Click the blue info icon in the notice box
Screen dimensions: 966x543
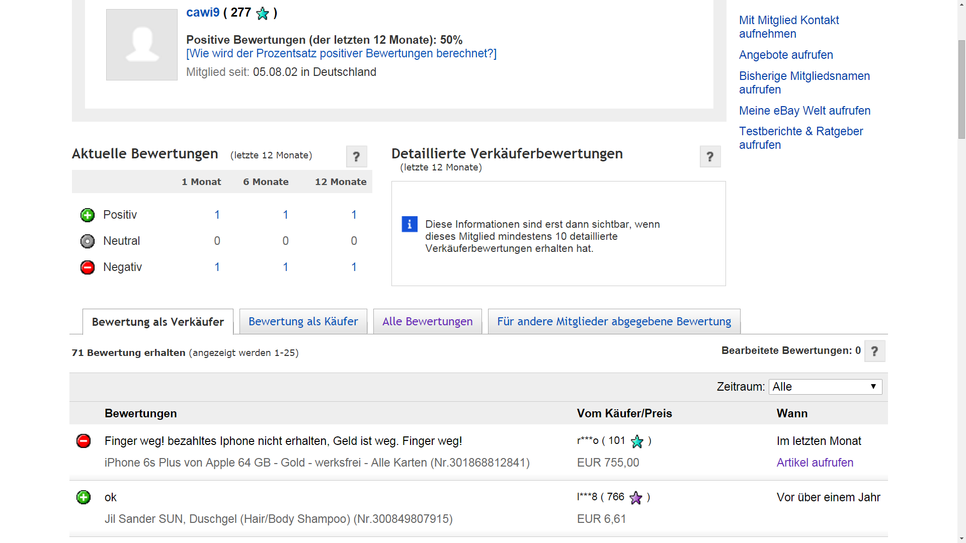point(410,224)
